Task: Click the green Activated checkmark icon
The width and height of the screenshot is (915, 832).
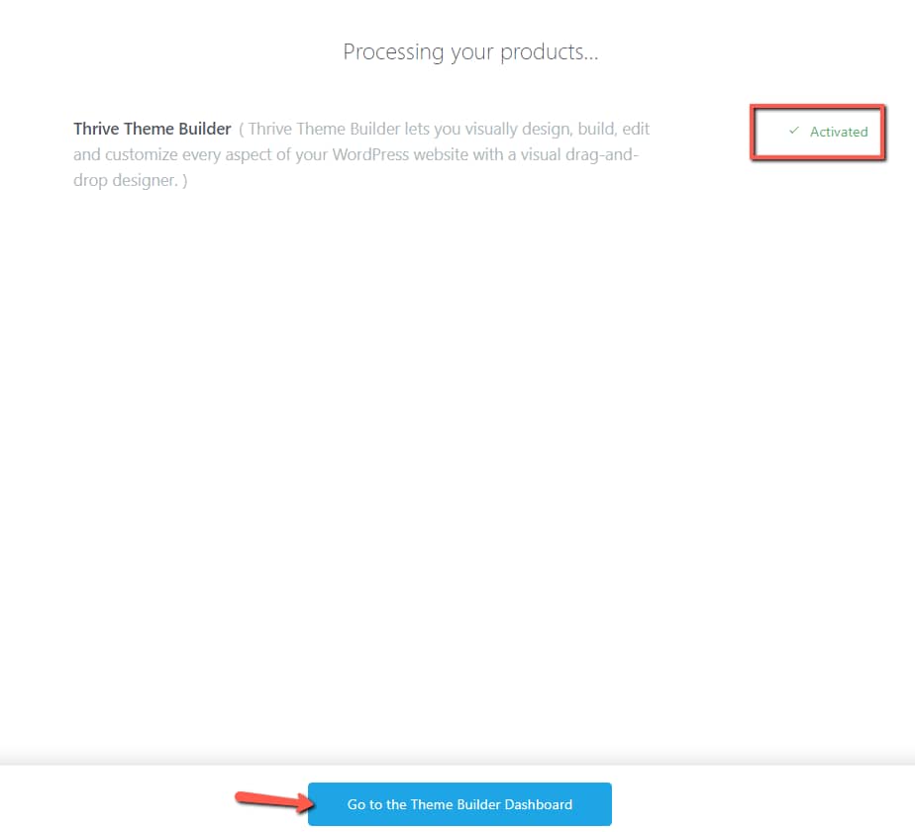Action: (793, 131)
